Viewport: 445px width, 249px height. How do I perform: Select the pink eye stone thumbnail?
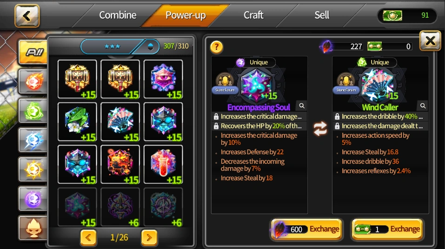coord(163,79)
